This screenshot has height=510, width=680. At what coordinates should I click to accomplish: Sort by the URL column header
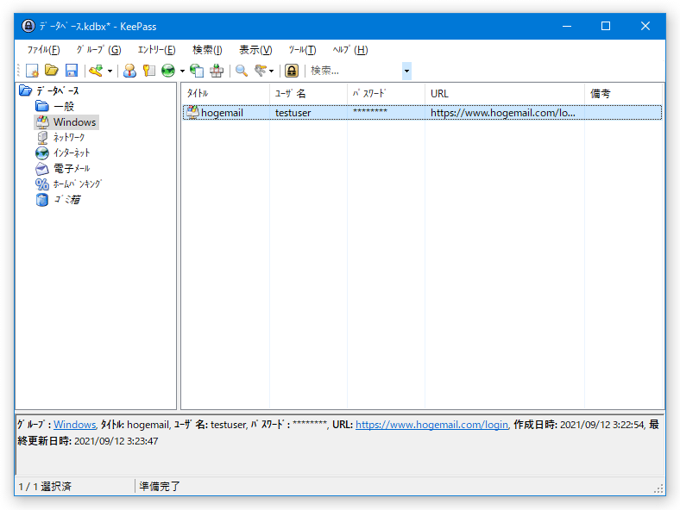[504, 94]
